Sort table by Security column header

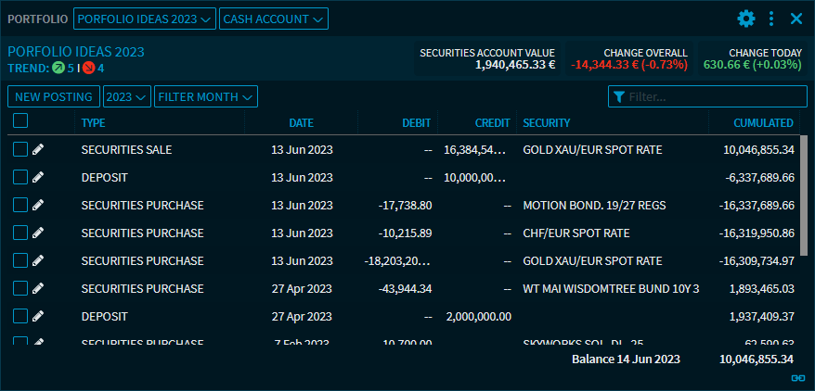(546, 122)
